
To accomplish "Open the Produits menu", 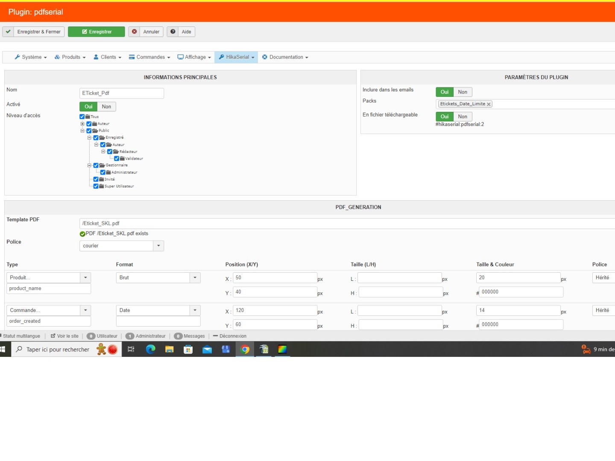I will pos(70,57).
